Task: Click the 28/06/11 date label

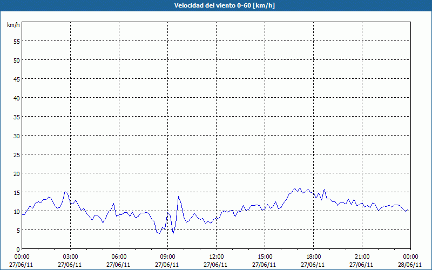Action: coord(410,265)
